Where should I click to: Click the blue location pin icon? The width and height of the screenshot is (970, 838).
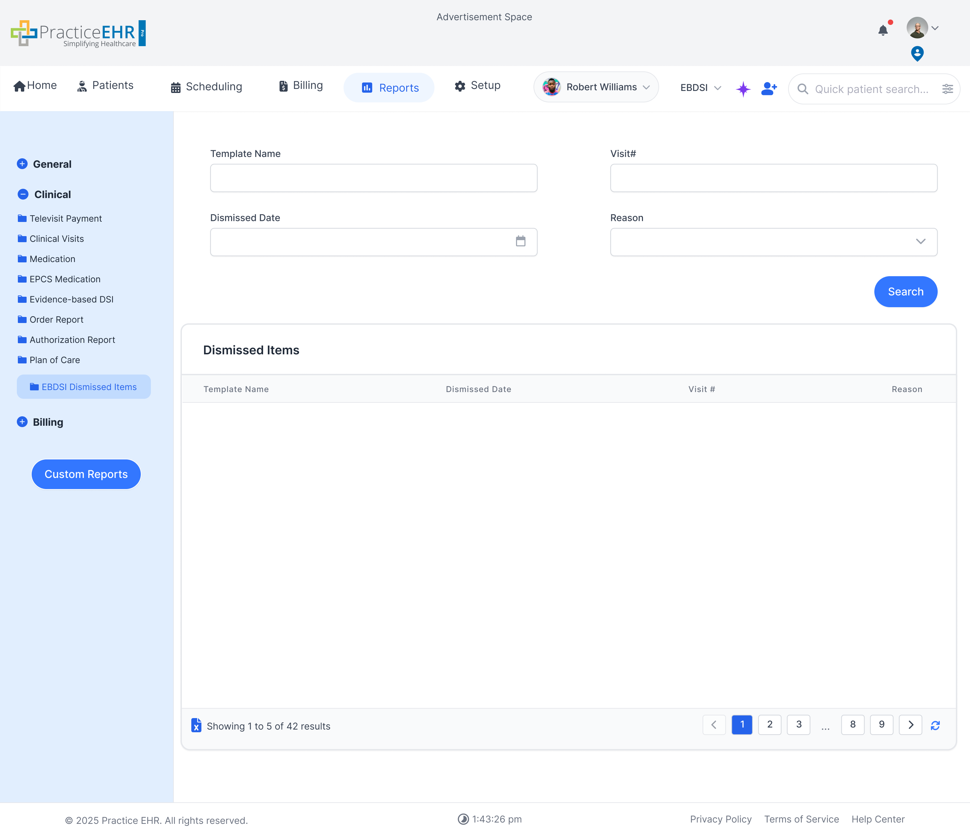(917, 53)
